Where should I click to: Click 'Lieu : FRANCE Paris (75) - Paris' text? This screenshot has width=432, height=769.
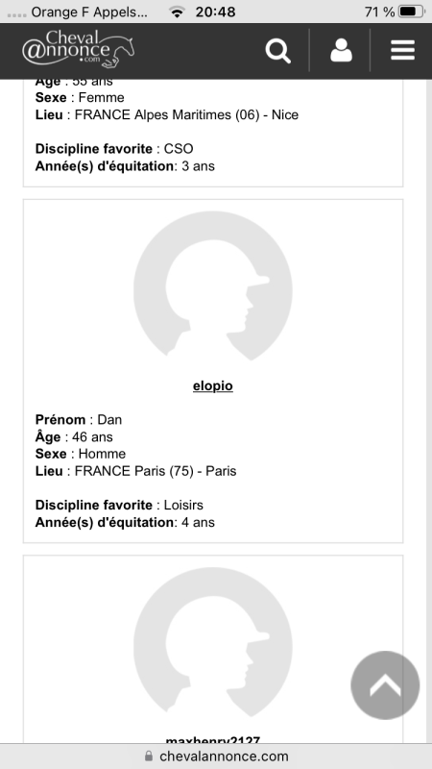click(x=135, y=471)
